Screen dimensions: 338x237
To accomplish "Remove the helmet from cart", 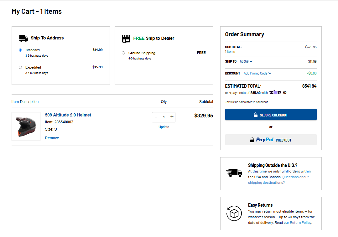I will tap(52, 138).
